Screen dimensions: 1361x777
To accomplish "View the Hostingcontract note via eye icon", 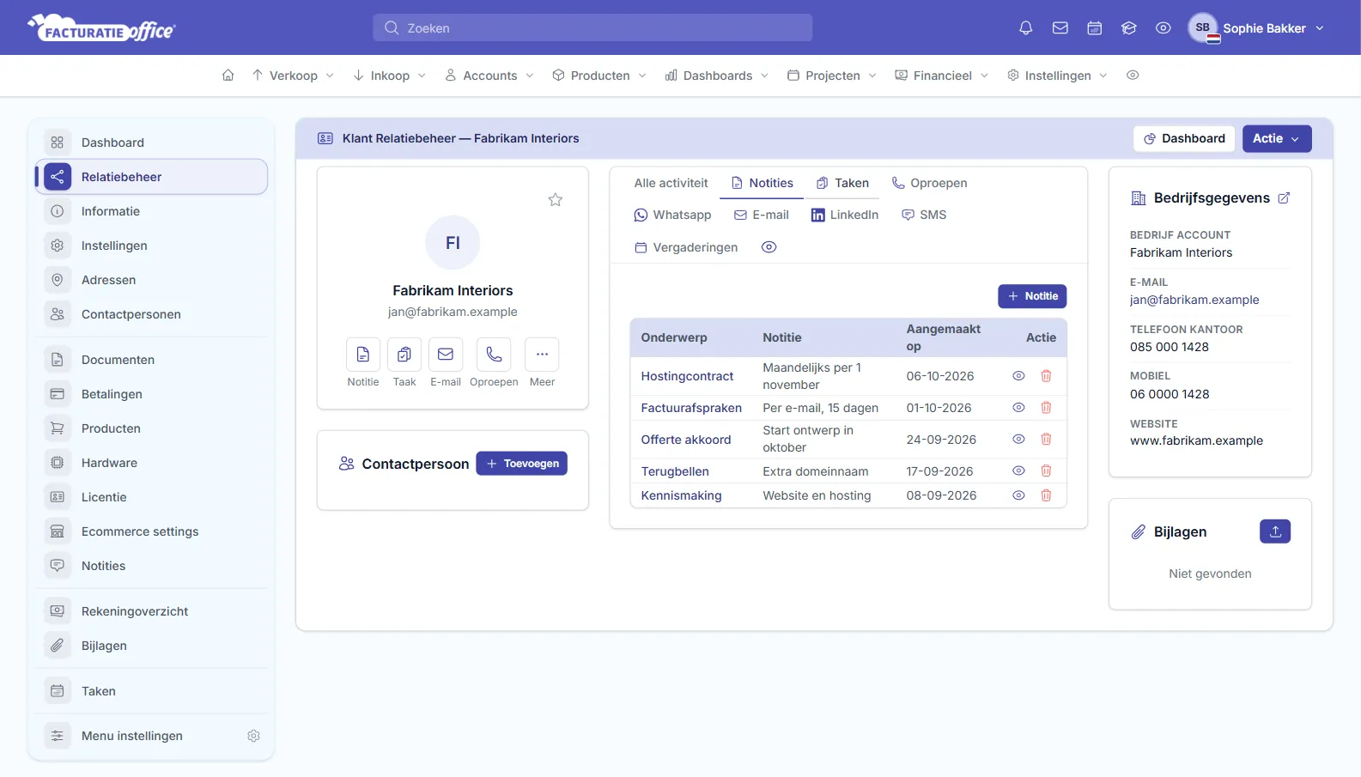I will pos(1018,376).
